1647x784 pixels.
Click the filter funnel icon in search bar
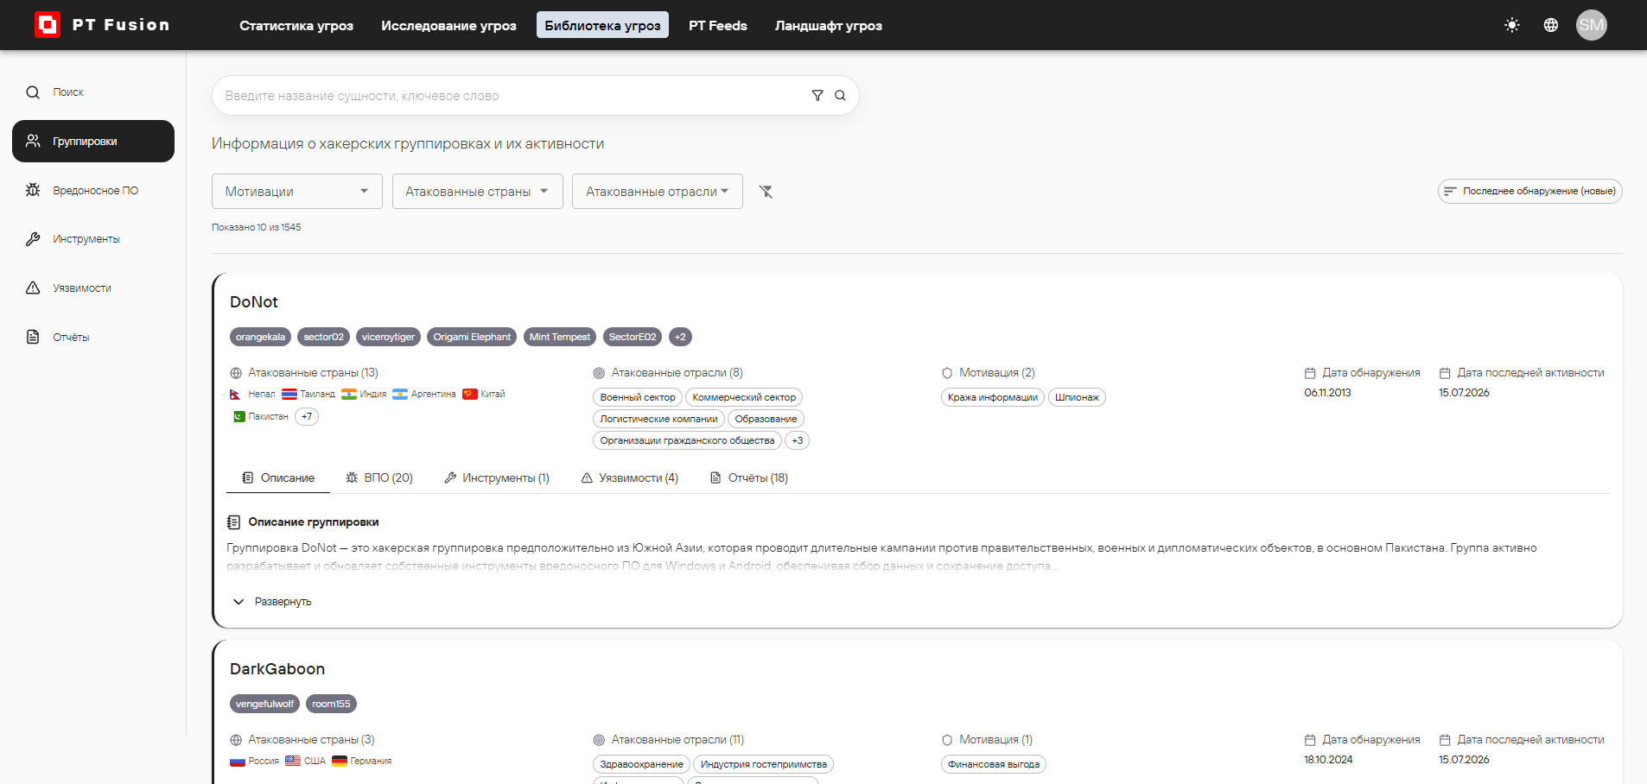817,96
